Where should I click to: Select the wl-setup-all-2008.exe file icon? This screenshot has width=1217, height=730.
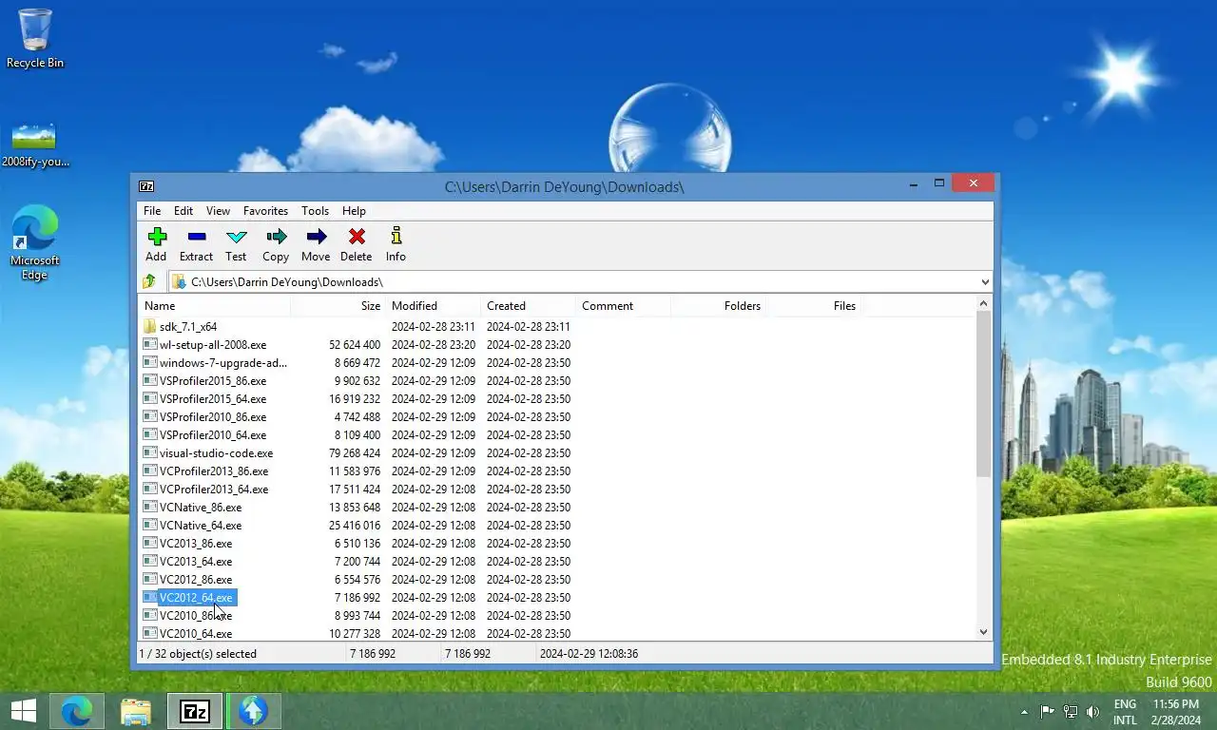tap(150, 344)
